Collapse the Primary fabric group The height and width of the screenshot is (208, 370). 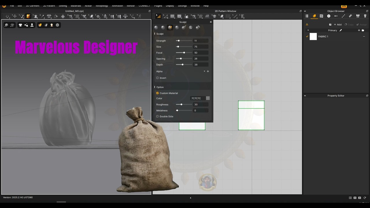[308, 30]
